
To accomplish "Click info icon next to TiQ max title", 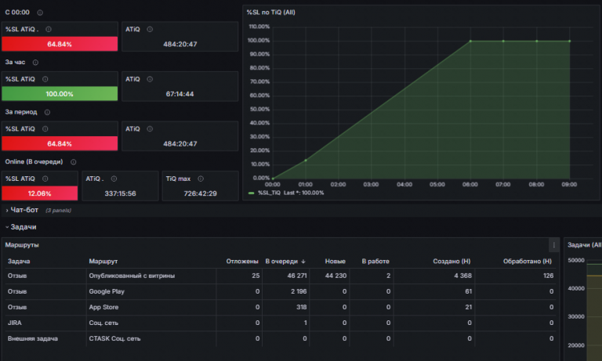I will point(201,179).
